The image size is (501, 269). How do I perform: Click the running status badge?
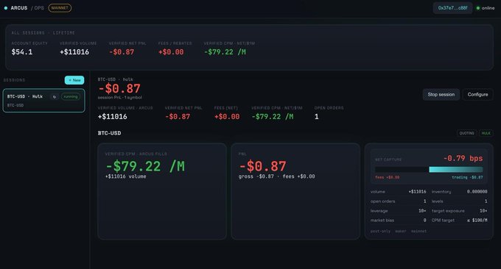coord(71,96)
